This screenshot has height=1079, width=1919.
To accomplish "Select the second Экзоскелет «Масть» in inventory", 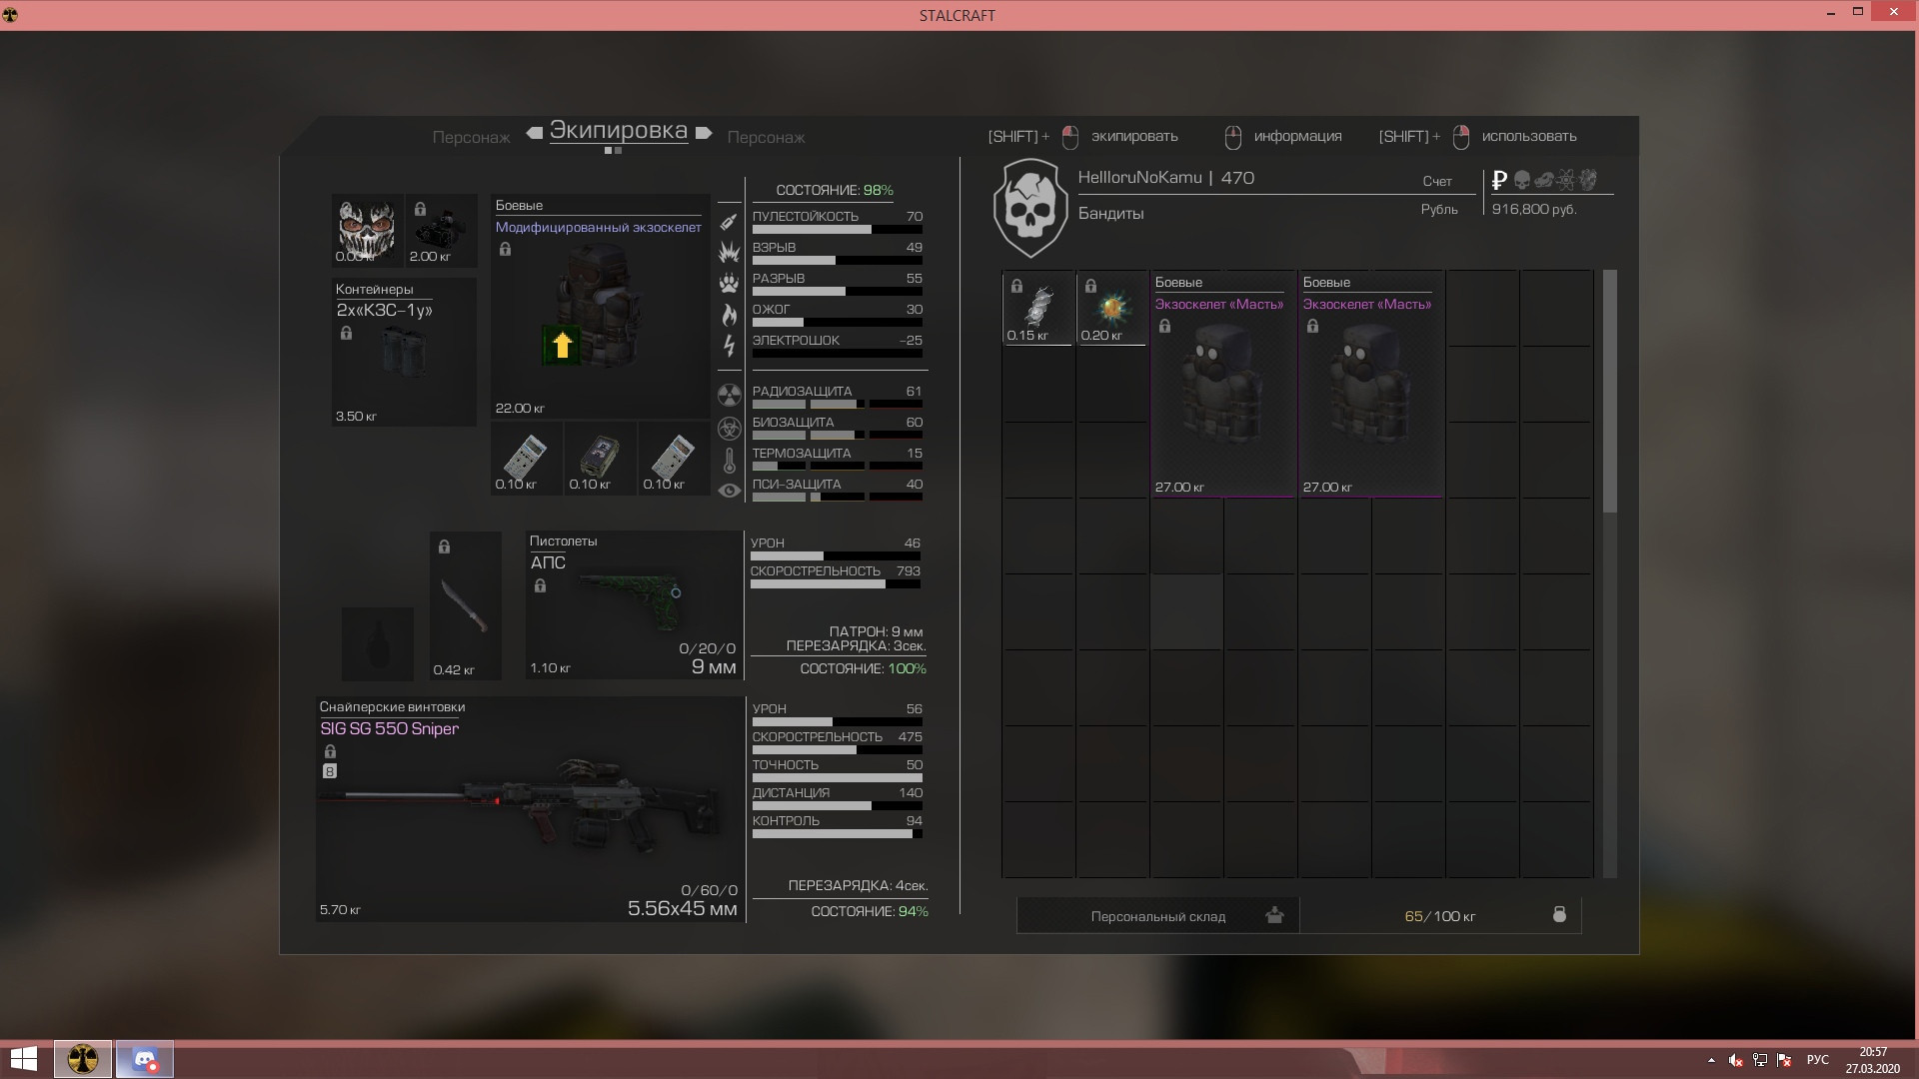I will [1371, 384].
